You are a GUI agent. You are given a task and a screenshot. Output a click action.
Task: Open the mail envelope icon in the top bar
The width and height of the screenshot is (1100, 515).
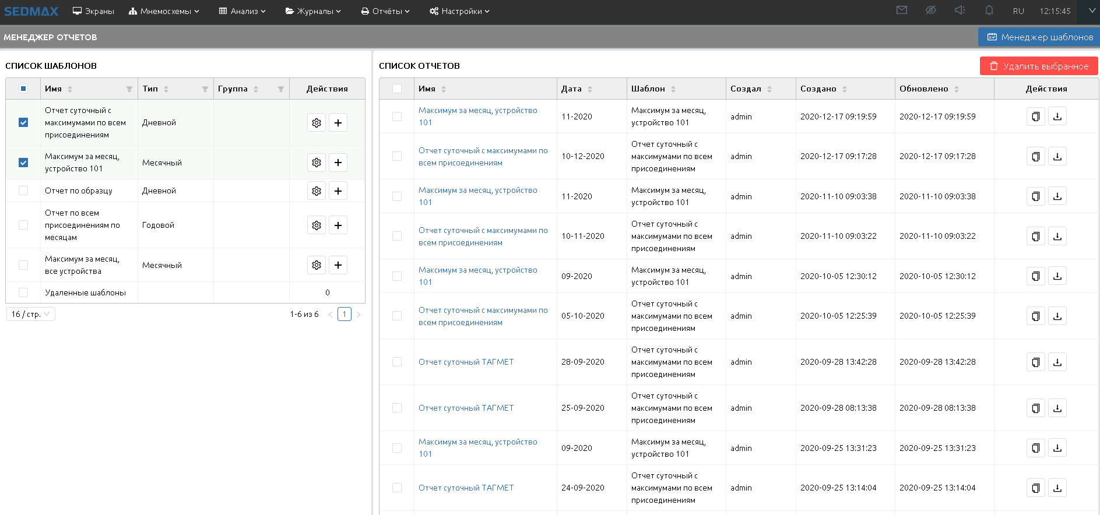tap(901, 10)
